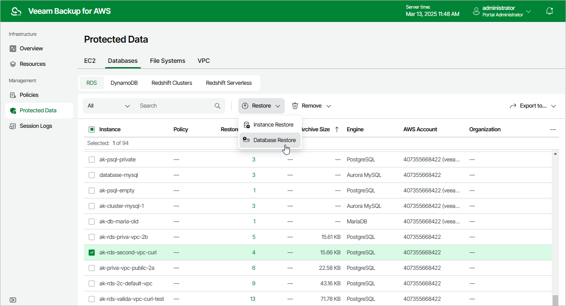Open restore points link 6 for ak-priva-vpc-public-2a

[x=254, y=268]
